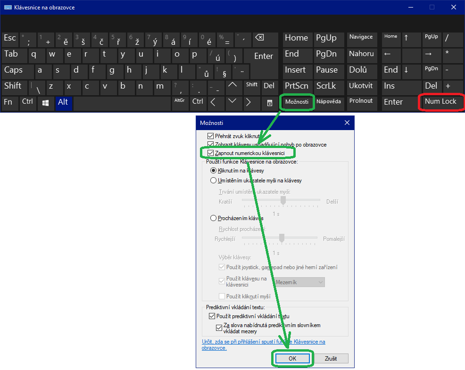Click the right arrow key before context menu key
Image resolution: width=465 pixels, height=370 pixels.
[252, 103]
